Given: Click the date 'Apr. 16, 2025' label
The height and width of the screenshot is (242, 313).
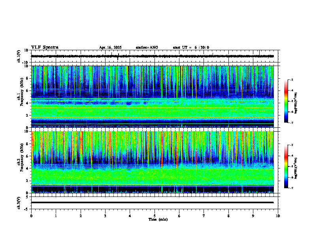Looking at the screenshot, I should 110,47.
